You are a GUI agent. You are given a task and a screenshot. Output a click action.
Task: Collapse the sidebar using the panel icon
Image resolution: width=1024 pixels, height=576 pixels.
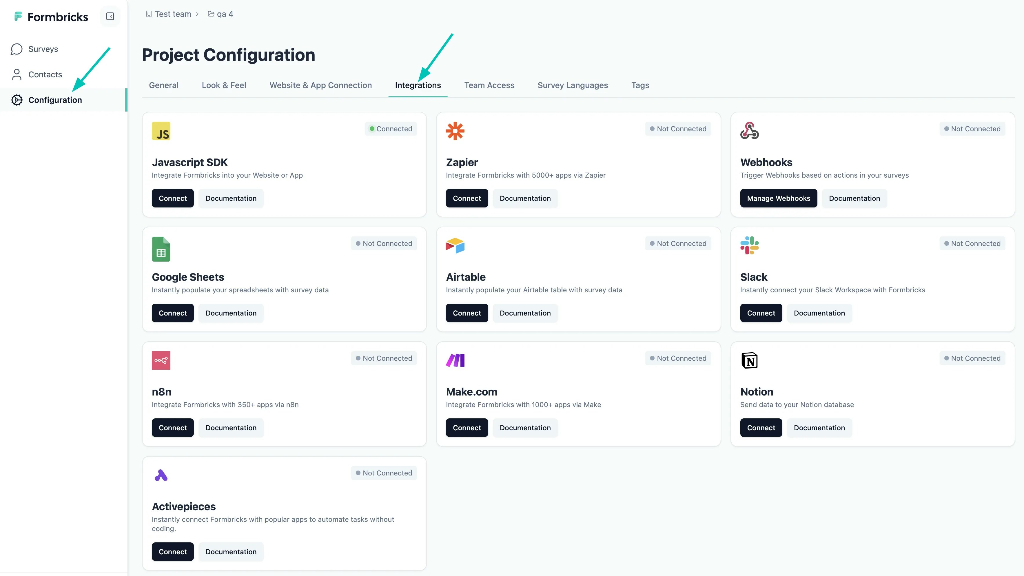point(110,16)
